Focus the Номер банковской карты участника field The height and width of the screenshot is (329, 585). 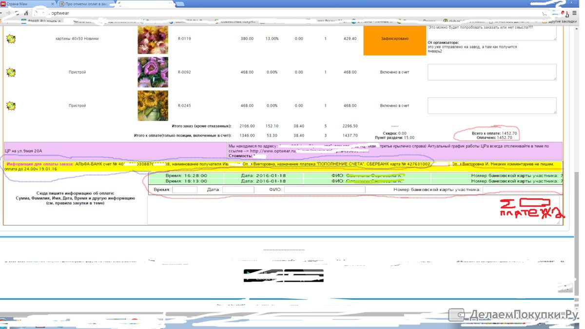click(x=522, y=190)
